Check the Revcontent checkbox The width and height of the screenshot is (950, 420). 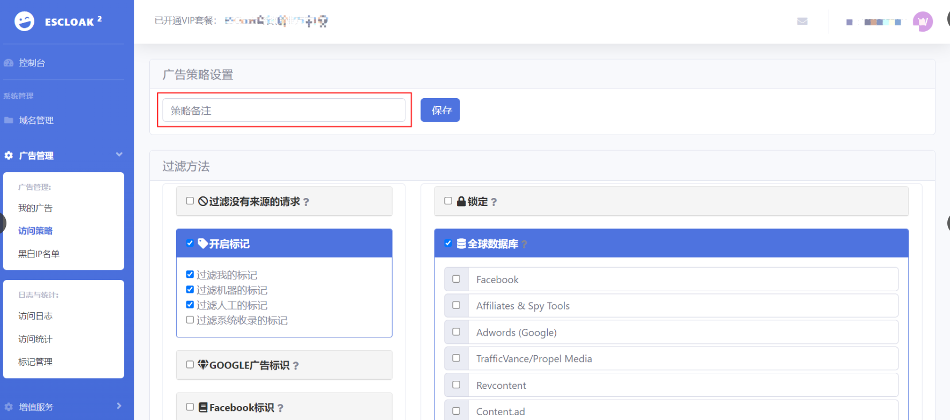tap(456, 385)
